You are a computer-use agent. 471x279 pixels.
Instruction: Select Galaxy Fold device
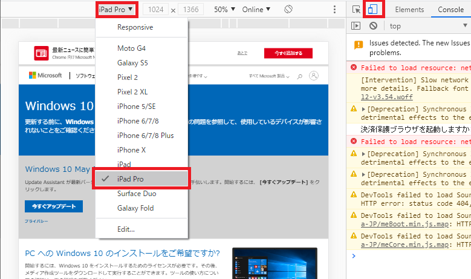[x=141, y=208]
